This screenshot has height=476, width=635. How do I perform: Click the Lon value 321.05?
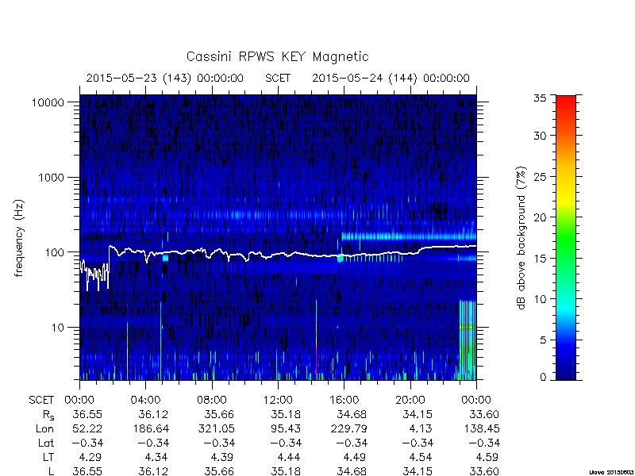[216, 428]
